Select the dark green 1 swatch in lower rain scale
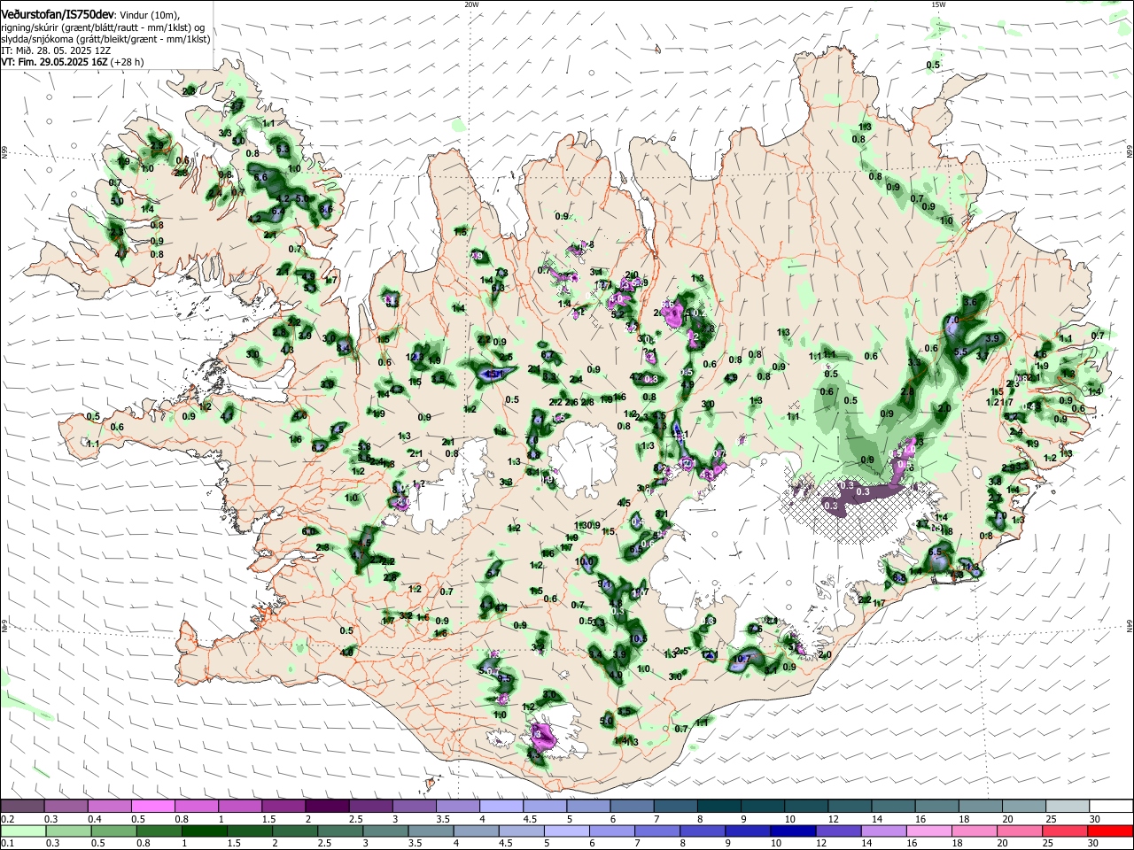 coord(203,831)
